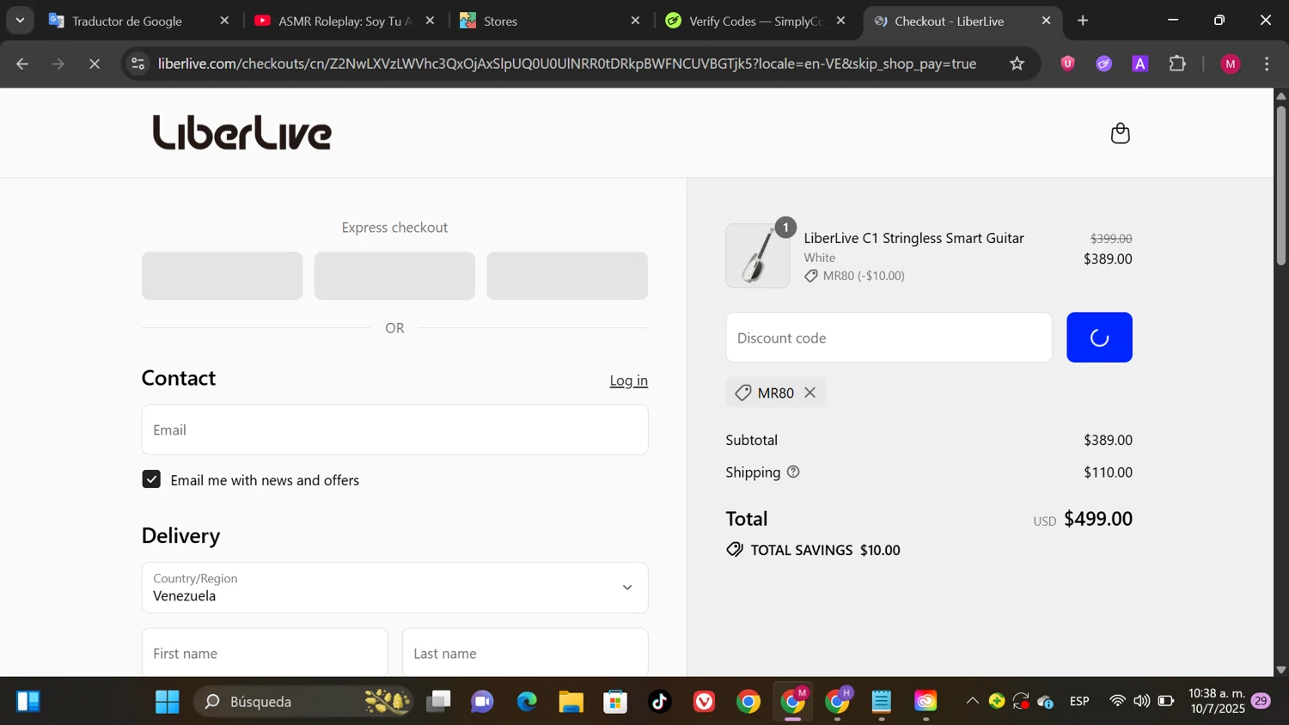Click the third express checkout button

coord(567,276)
